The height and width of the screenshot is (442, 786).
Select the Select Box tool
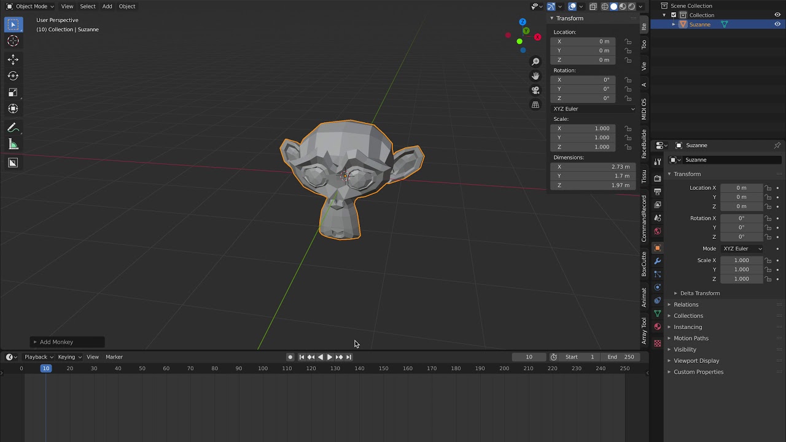click(x=13, y=25)
